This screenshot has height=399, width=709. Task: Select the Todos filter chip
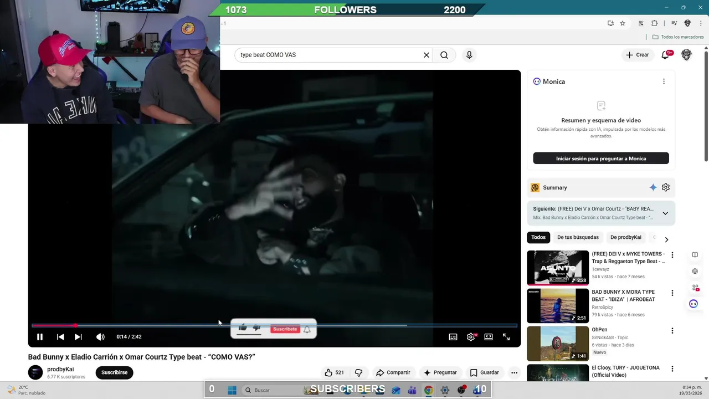pos(538,237)
